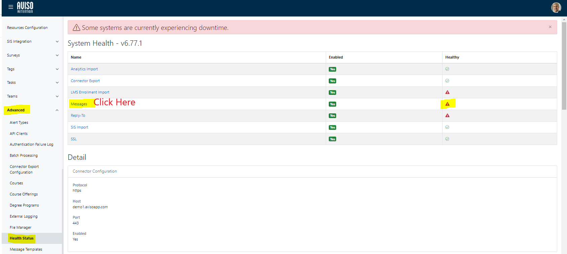Open the Analytics Import link

tap(84, 69)
